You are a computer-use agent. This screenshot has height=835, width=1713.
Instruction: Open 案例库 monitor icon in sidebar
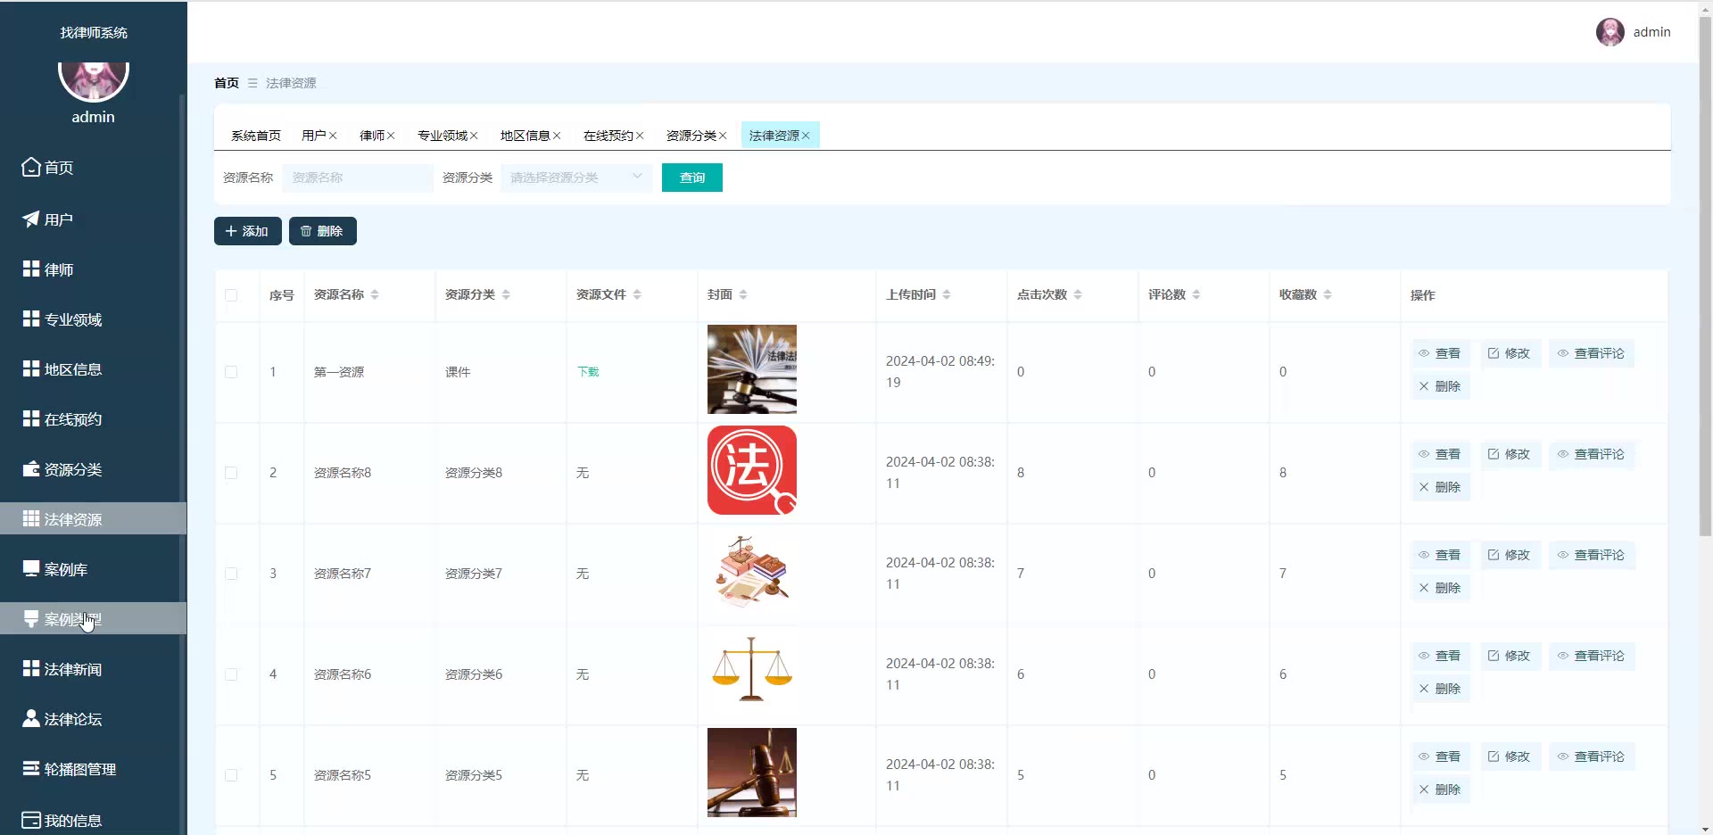click(31, 568)
